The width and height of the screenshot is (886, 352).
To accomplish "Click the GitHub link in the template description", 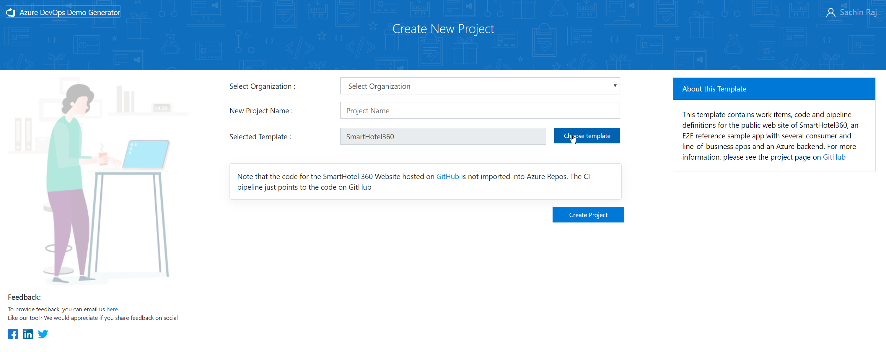I will coord(835,157).
